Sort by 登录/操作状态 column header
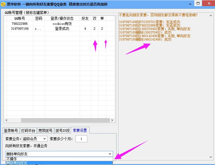Viewport: 215px width, 165px height. pos(62,18)
